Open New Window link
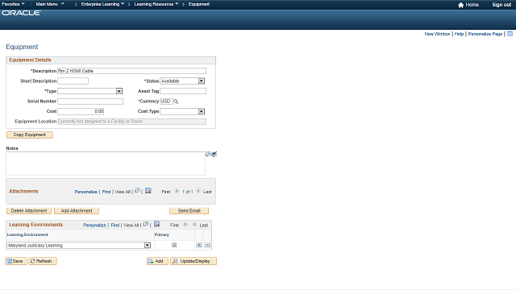Image resolution: width=516 pixels, height=290 pixels. (437, 34)
